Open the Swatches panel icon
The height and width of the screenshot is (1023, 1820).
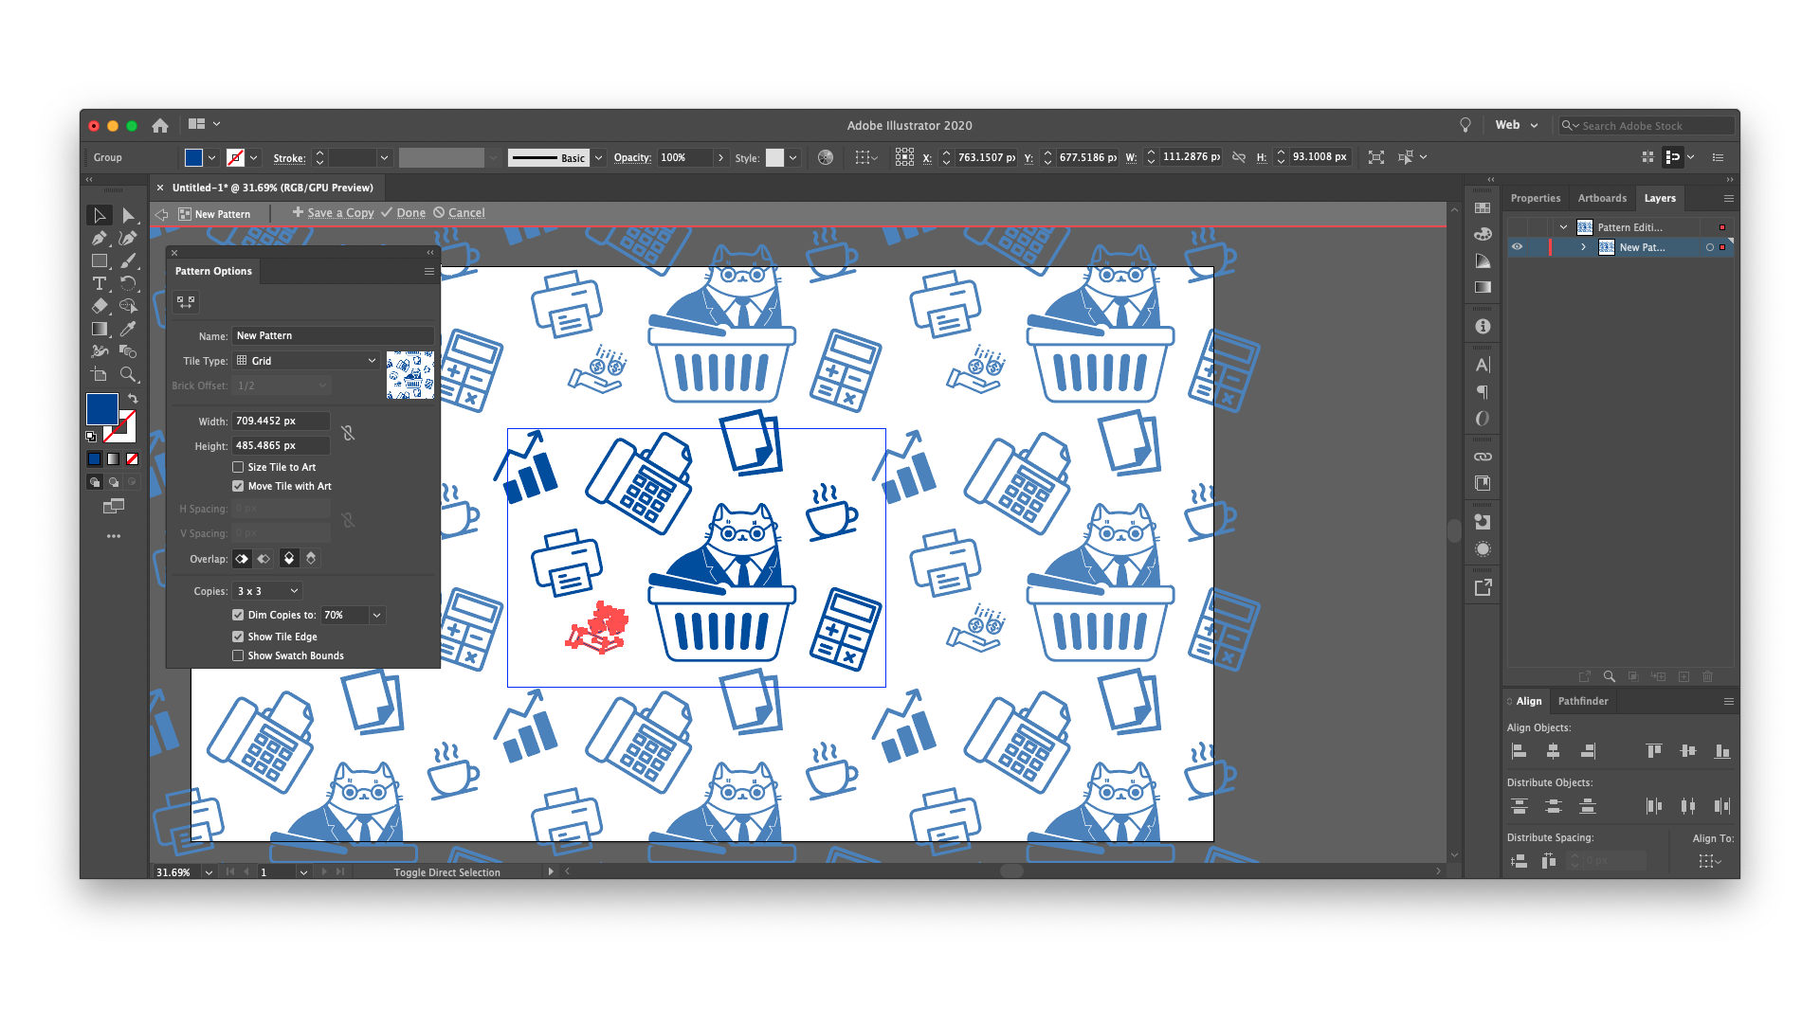(x=1483, y=208)
